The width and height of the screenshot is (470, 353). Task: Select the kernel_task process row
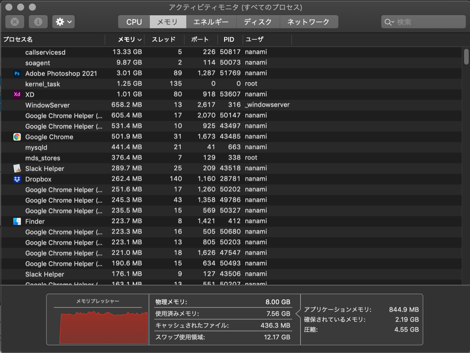click(x=231, y=84)
